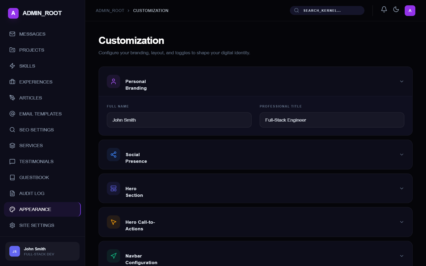Screen dimensions: 426x266
Task: Open Email Templates page
Action: [42, 114]
